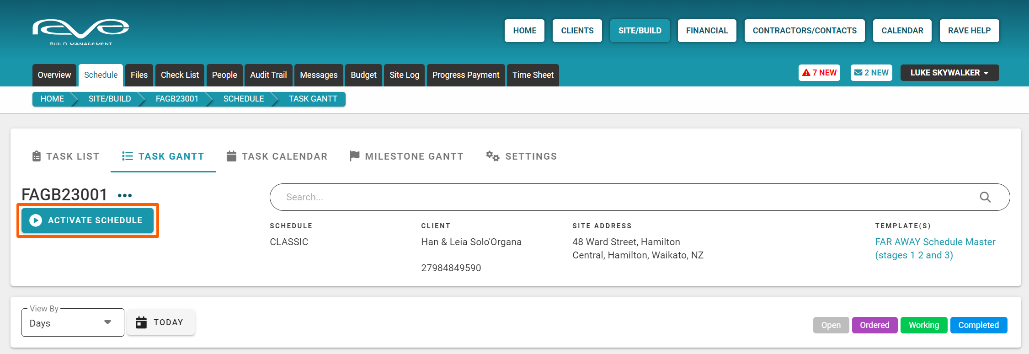Go to HOME in the top navigation
This screenshot has width=1029, height=354.
(x=524, y=31)
